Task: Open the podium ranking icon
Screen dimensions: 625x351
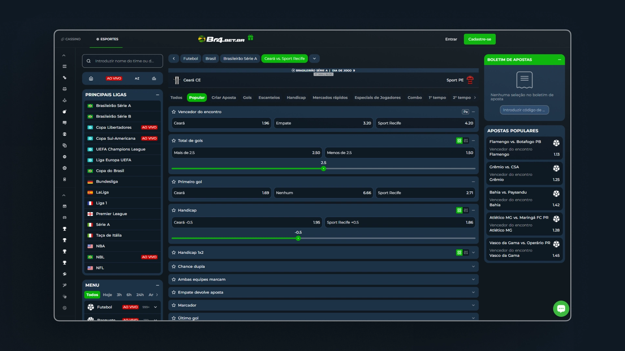Action: tap(154, 78)
